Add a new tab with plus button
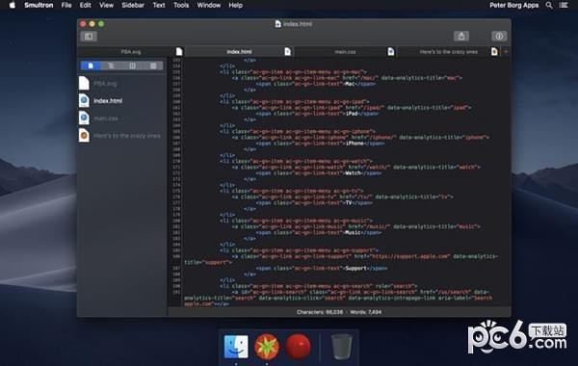Screen dimensions: 578x366 [x=506, y=52]
